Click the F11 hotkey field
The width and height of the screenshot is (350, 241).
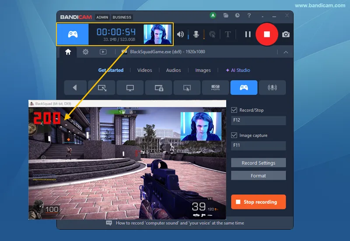(x=258, y=145)
